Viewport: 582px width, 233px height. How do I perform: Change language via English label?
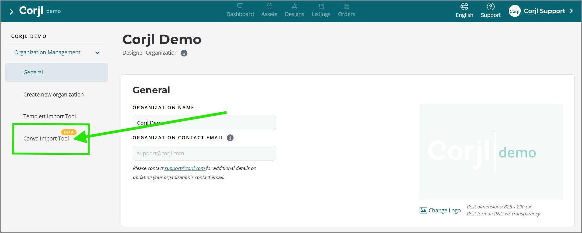(x=464, y=15)
